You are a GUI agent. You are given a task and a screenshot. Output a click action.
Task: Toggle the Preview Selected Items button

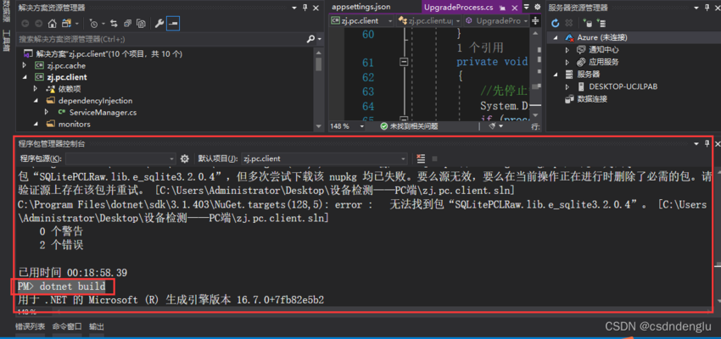point(173,24)
